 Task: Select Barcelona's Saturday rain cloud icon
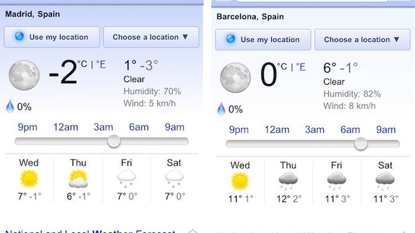coord(385,181)
